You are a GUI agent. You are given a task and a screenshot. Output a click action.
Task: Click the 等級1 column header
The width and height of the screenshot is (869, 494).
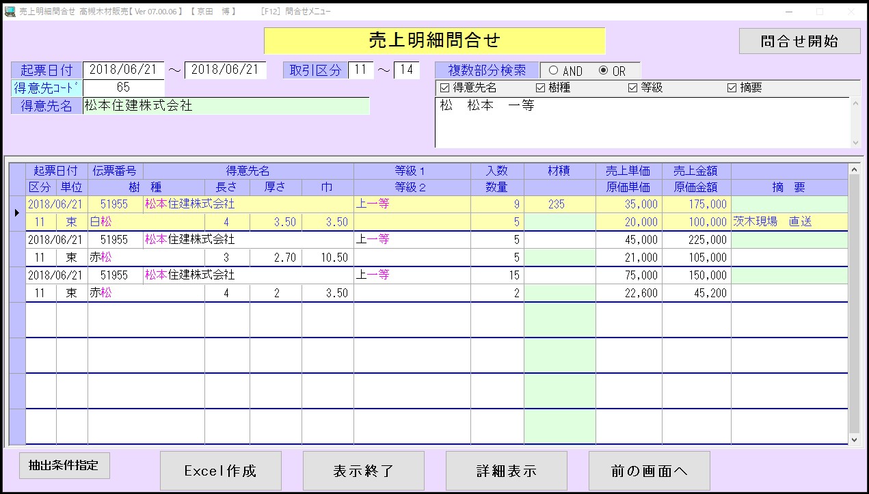(x=412, y=171)
